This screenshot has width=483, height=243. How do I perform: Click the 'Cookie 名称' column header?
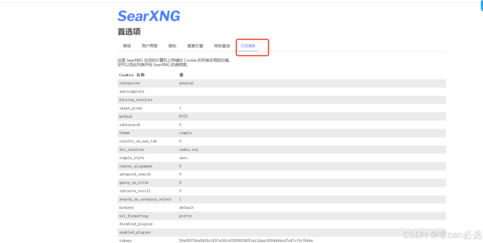[x=132, y=75]
